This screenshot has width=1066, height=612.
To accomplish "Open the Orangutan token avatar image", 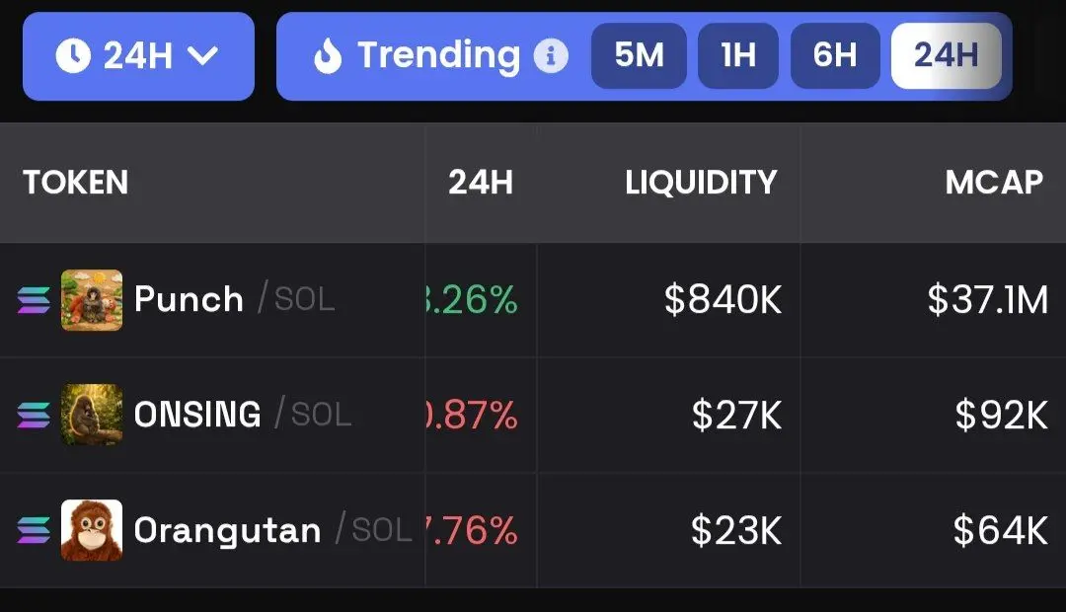I will tap(92, 530).
